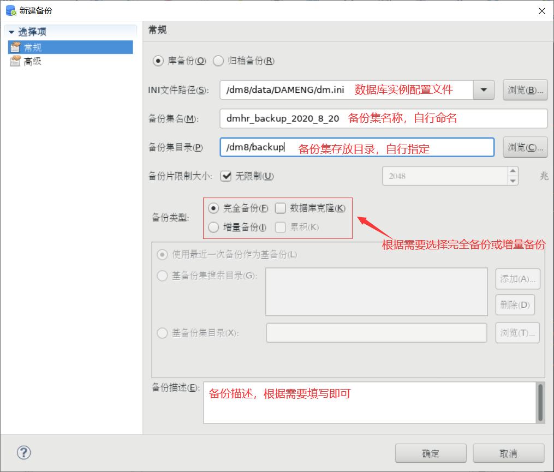Click the 高级 page icon in sidebar
This screenshot has width=554, height=472.
pos(15,61)
